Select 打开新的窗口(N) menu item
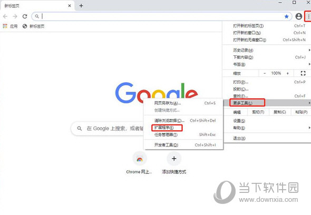 [266, 33]
